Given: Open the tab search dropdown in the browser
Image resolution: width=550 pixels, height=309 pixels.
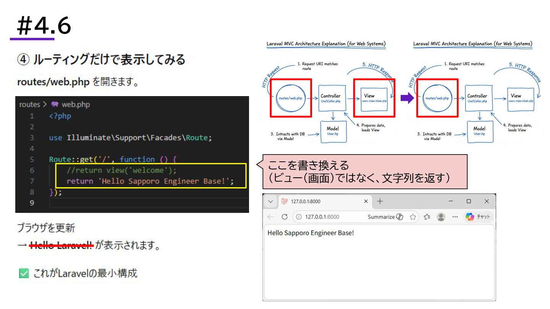Looking at the screenshot, I should coord(270,201).
